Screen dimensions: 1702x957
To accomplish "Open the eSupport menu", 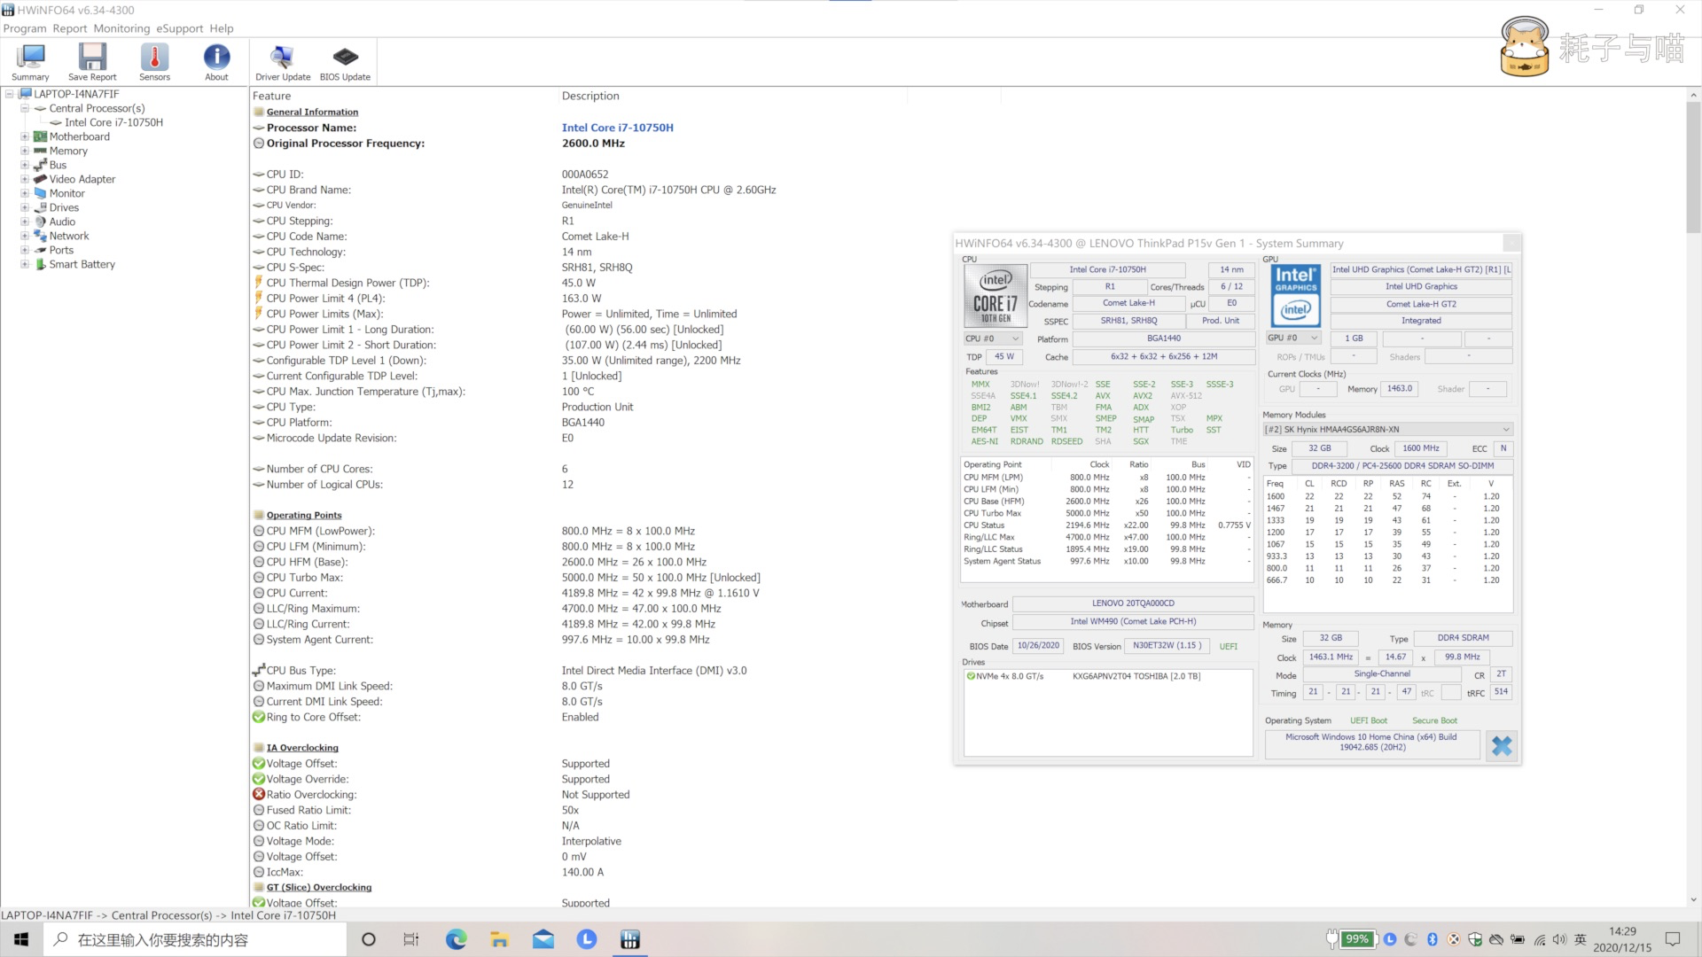I will [180, 28].
